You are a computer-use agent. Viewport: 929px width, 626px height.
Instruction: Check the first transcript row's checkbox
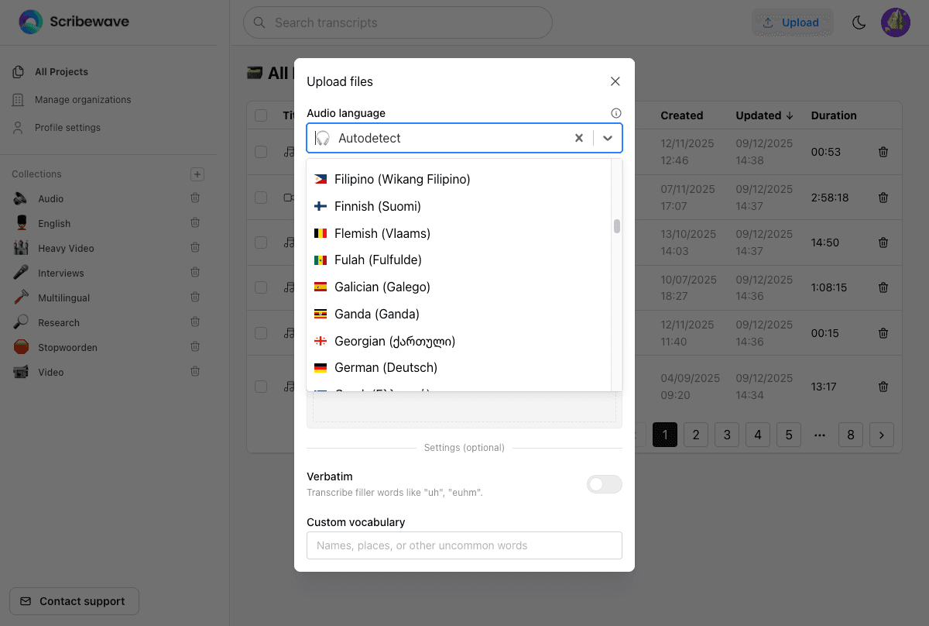click(x=260, y=152)
